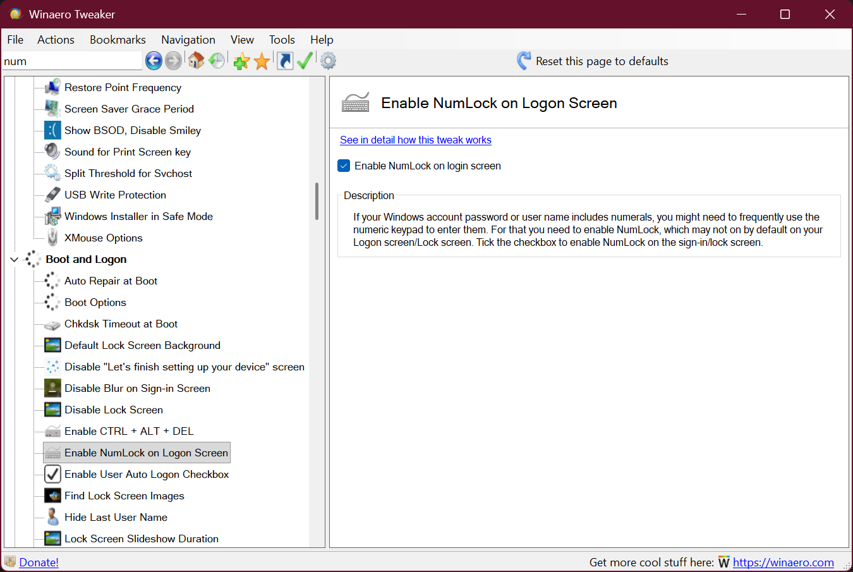Open the Tools menu
The image size is (853, 572).
click(282, 40)
